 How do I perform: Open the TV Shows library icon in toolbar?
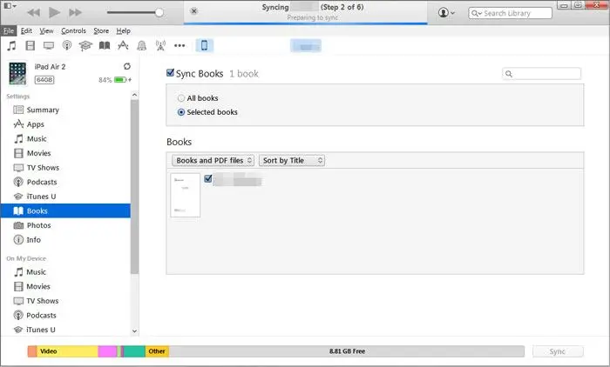coord(49,46)
